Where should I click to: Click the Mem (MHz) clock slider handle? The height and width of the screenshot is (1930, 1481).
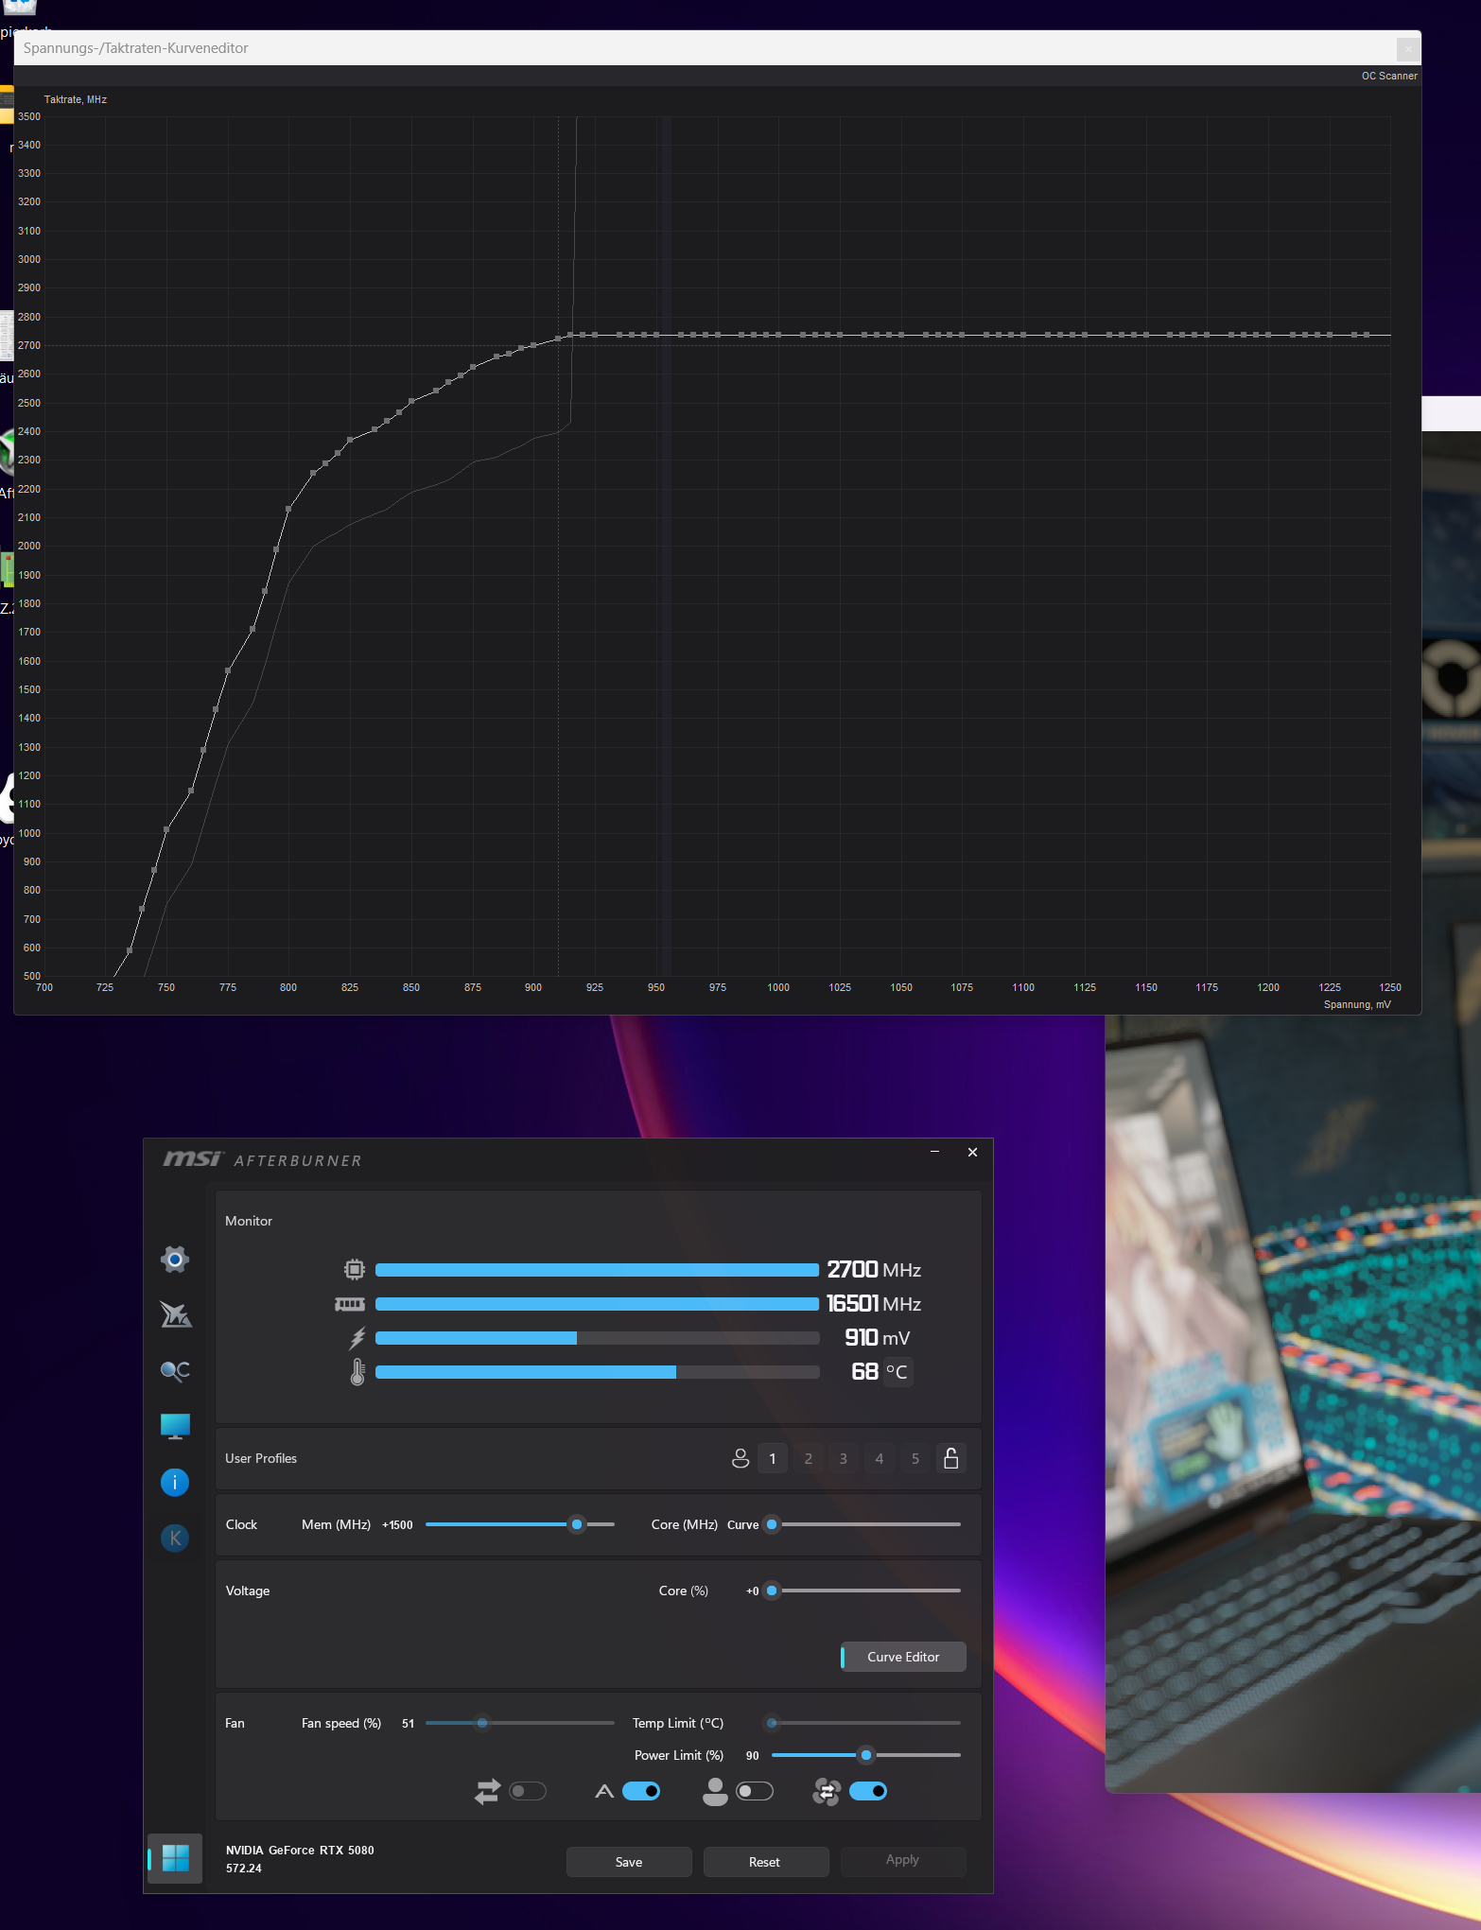click(x=577, y=1524)
